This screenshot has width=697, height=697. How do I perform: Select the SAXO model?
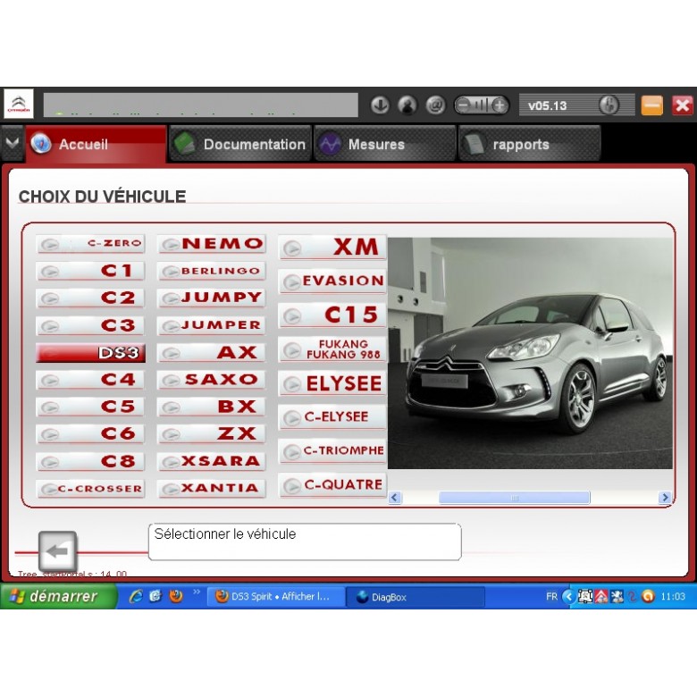(x=212, y=380)
